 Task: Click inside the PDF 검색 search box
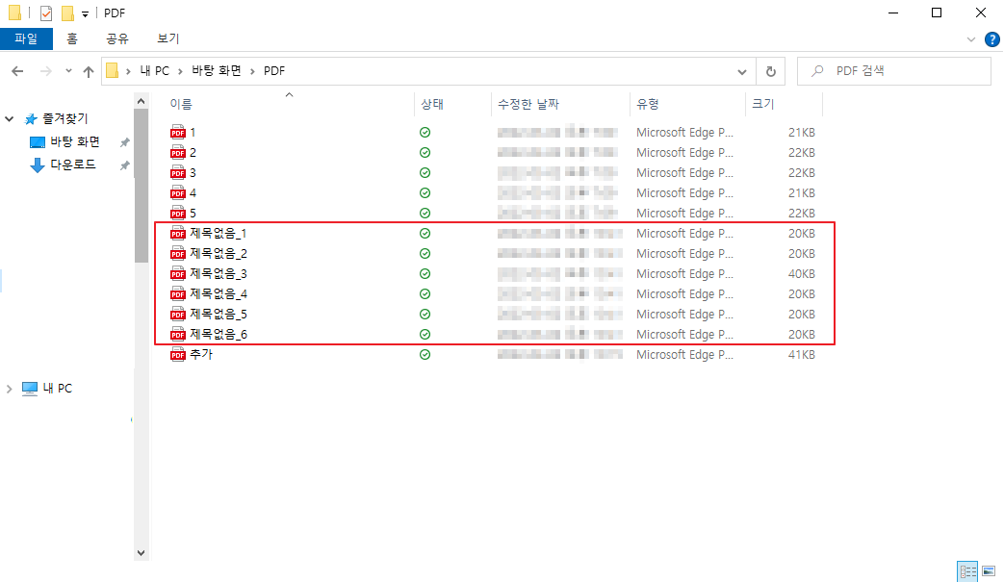point(893,70)
